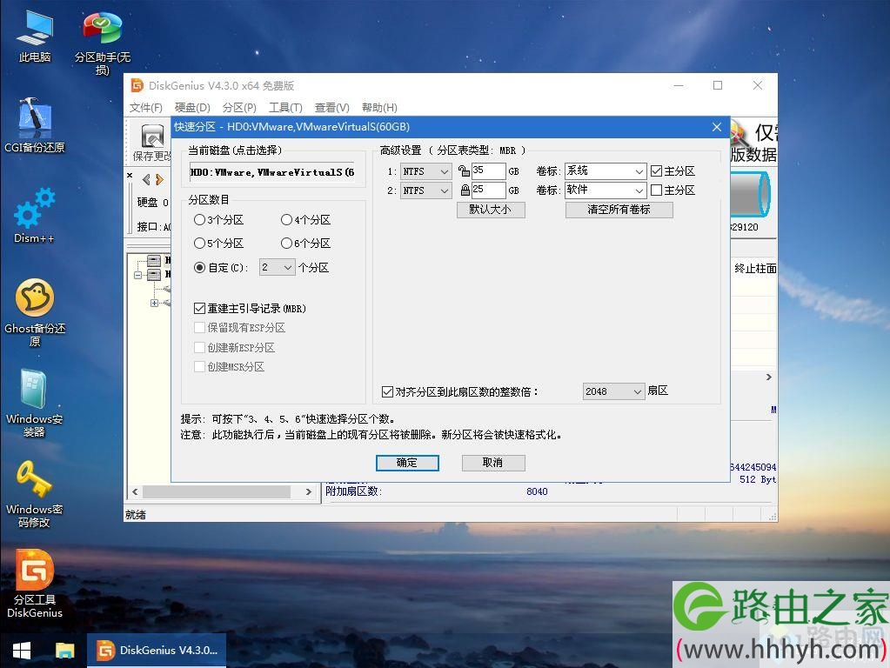
Task: Expand the nested partition tree node
Action: (x=154, y=303)
